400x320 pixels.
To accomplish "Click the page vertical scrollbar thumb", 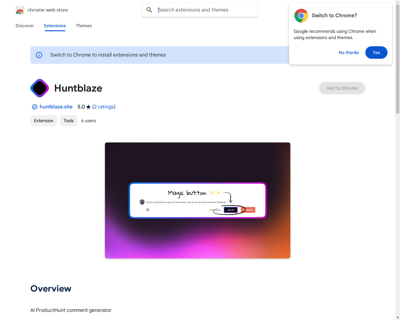I will coord(397,59).
